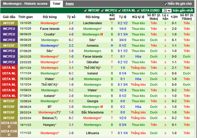Screen dimensions: 197x138
Task: Click the odds 1/4:0 in Faroe Islands row
Action: (123, 29)
